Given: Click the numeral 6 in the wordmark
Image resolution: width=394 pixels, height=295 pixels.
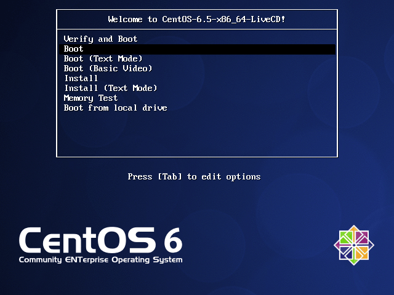Looking at the screenshot, I should tap(172, 240).
